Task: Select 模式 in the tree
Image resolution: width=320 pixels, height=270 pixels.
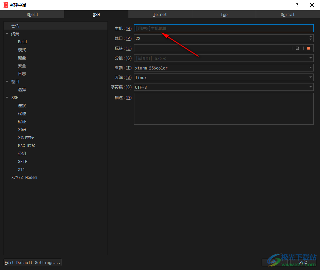Action: coord(22,50)
